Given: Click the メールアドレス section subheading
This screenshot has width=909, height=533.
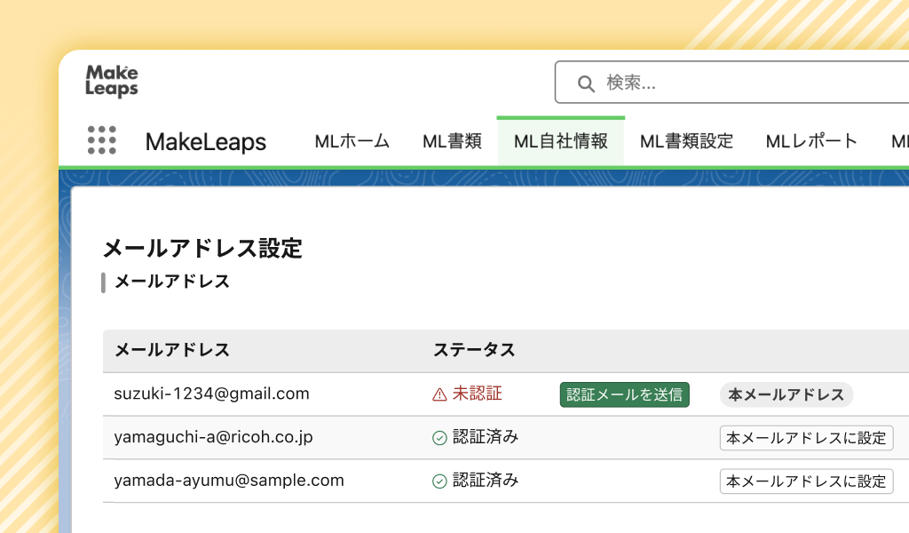Looking at the screenshot, I should tap(172, 282).
